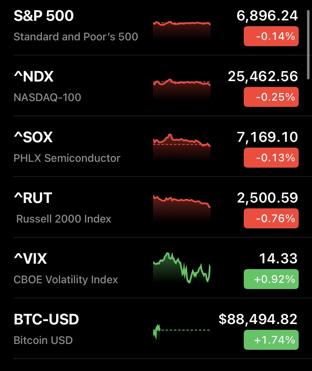Open the NASDAQ-100 mini chart

click(x=182, y=89)
